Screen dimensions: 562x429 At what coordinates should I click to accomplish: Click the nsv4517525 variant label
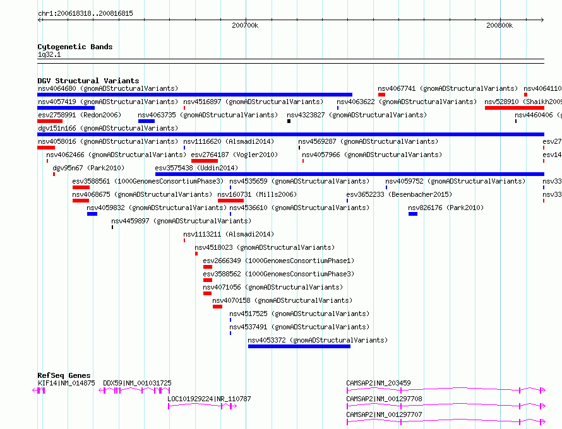tap(299, 314)
